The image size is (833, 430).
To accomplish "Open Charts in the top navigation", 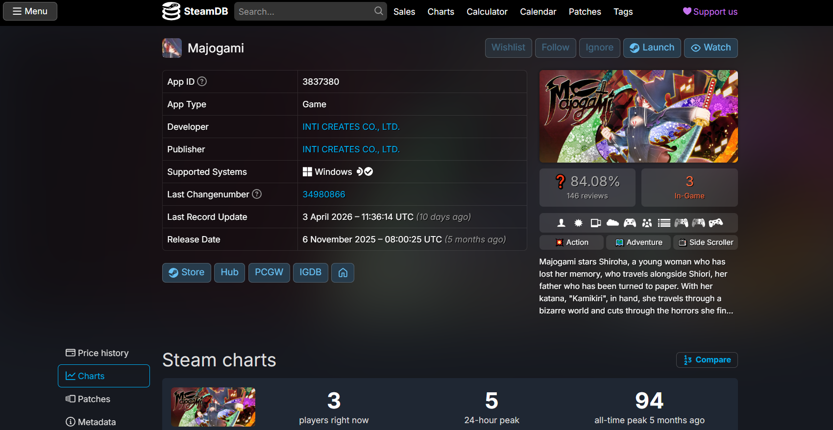I will point(441,12).
